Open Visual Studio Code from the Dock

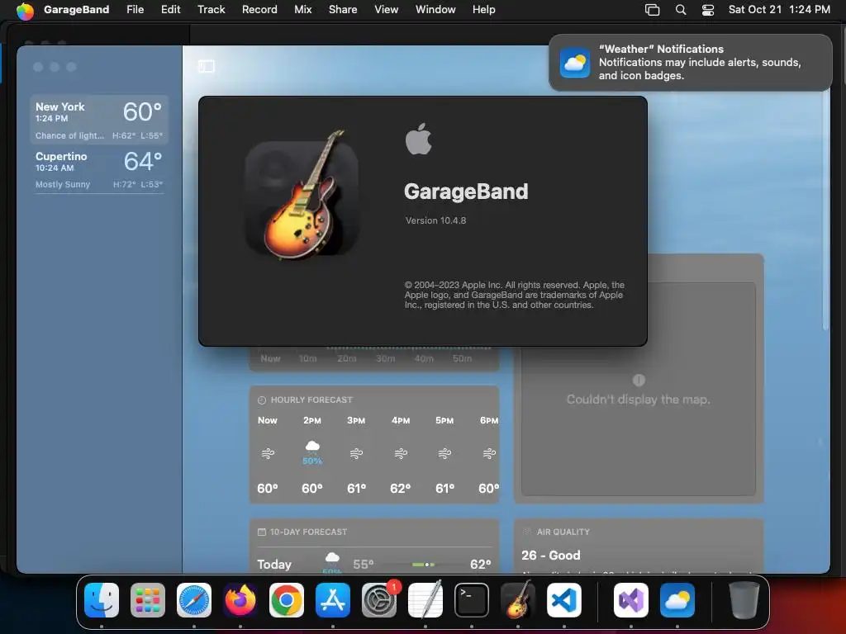[x=563, y=600]
